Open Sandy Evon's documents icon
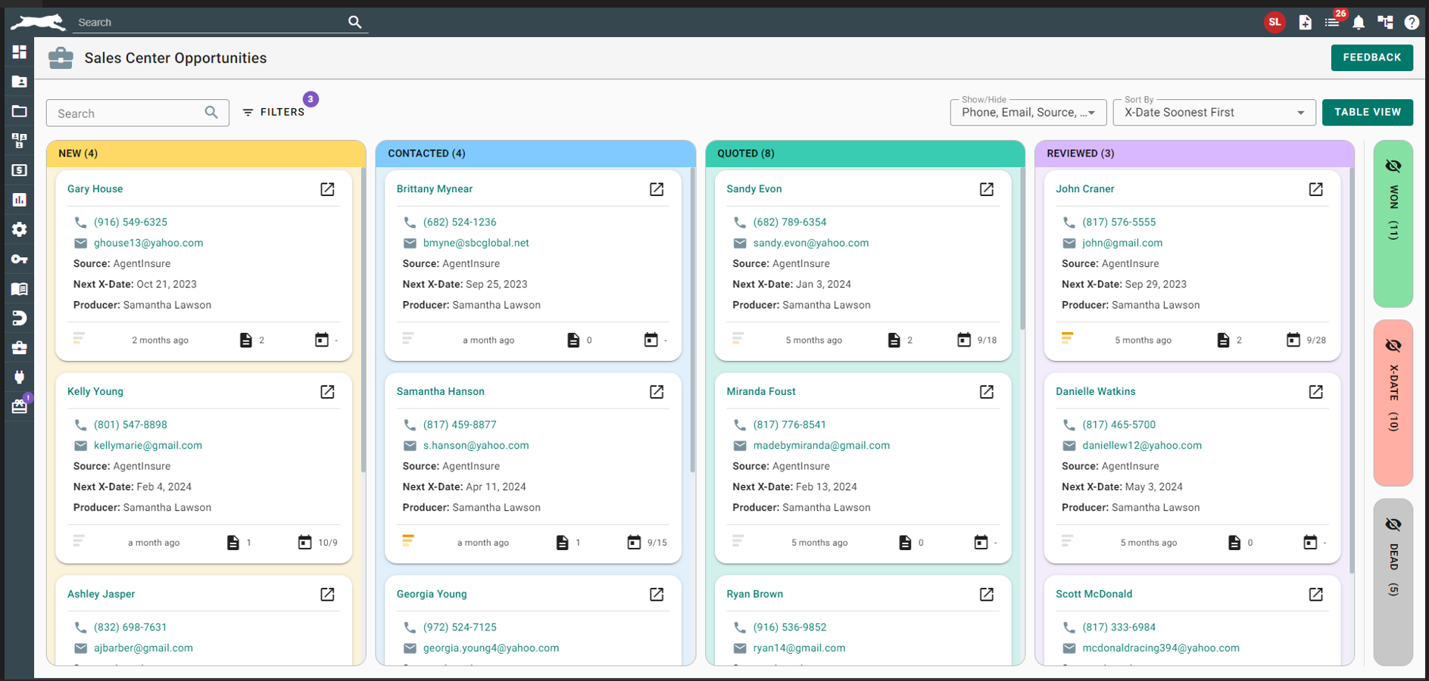Image resolution: width=1429 pixels, height=681 pixels. point(894,340)
